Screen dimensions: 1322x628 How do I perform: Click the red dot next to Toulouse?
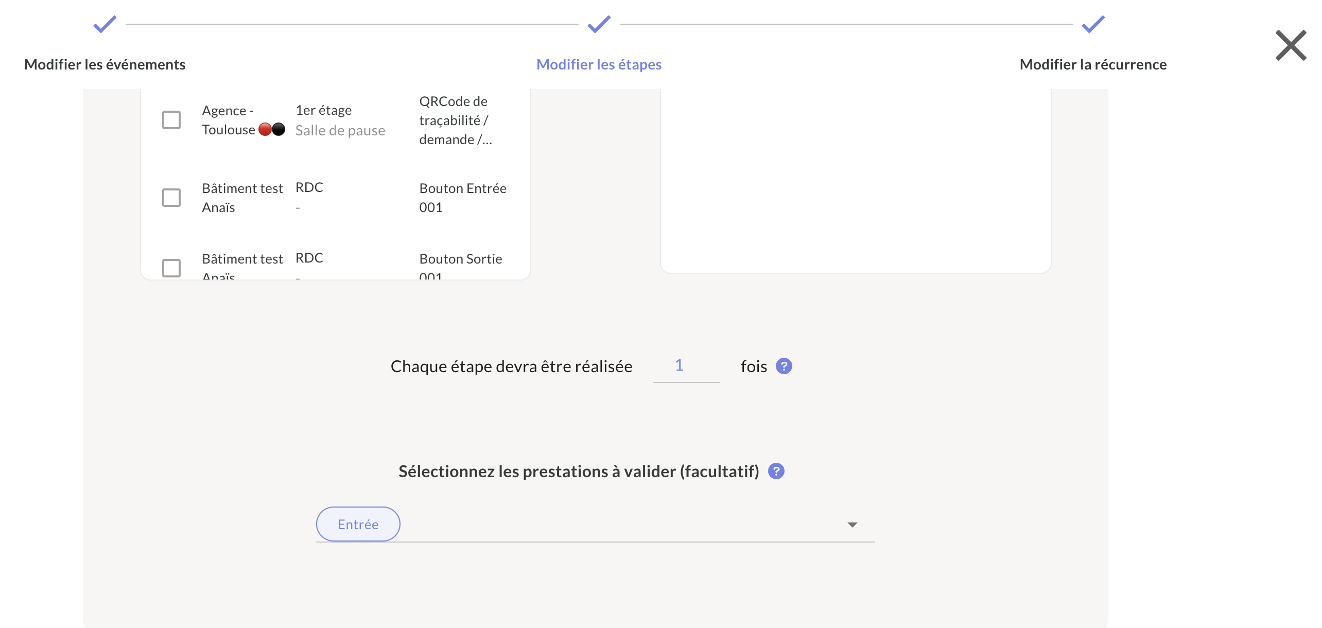265,129
